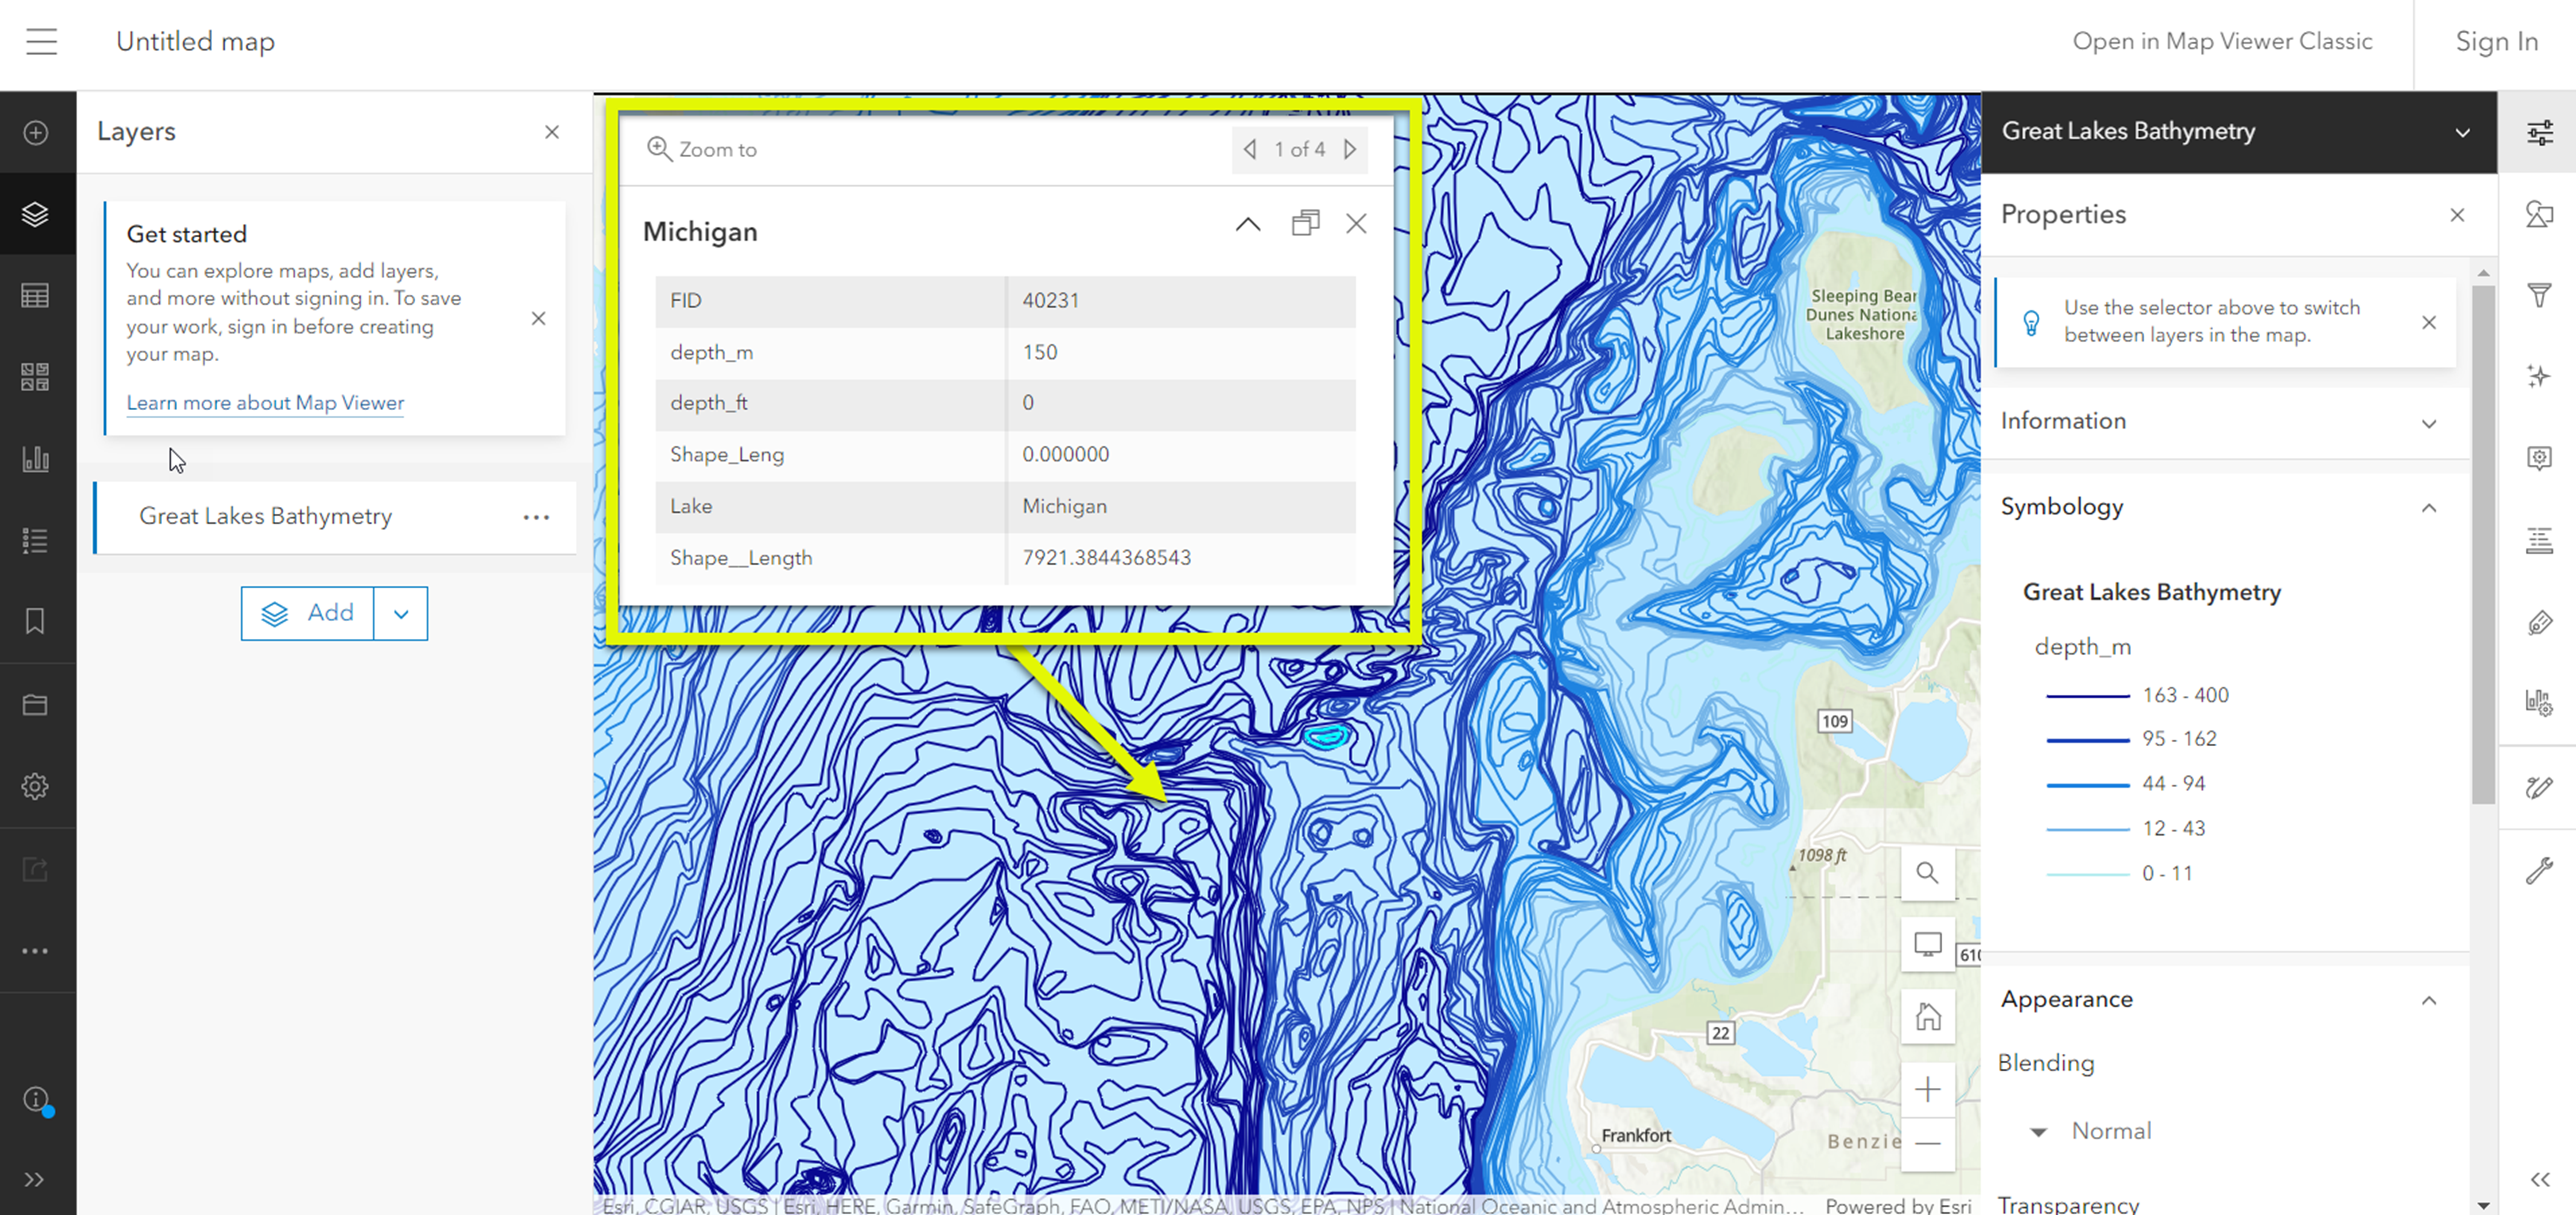Dock the Michigan pop-up

1305,223
